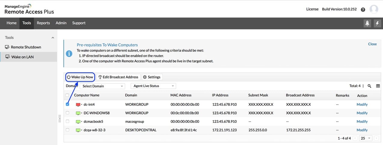This screenshot has width=383, height=145.
Task: Click the macosgroup domain cell
Action: 135,122
